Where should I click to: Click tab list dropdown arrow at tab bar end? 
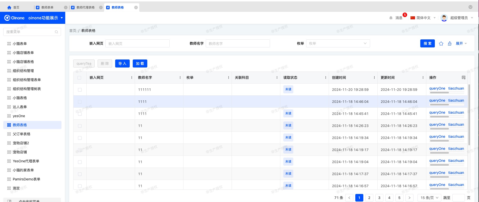click(470, 7)
